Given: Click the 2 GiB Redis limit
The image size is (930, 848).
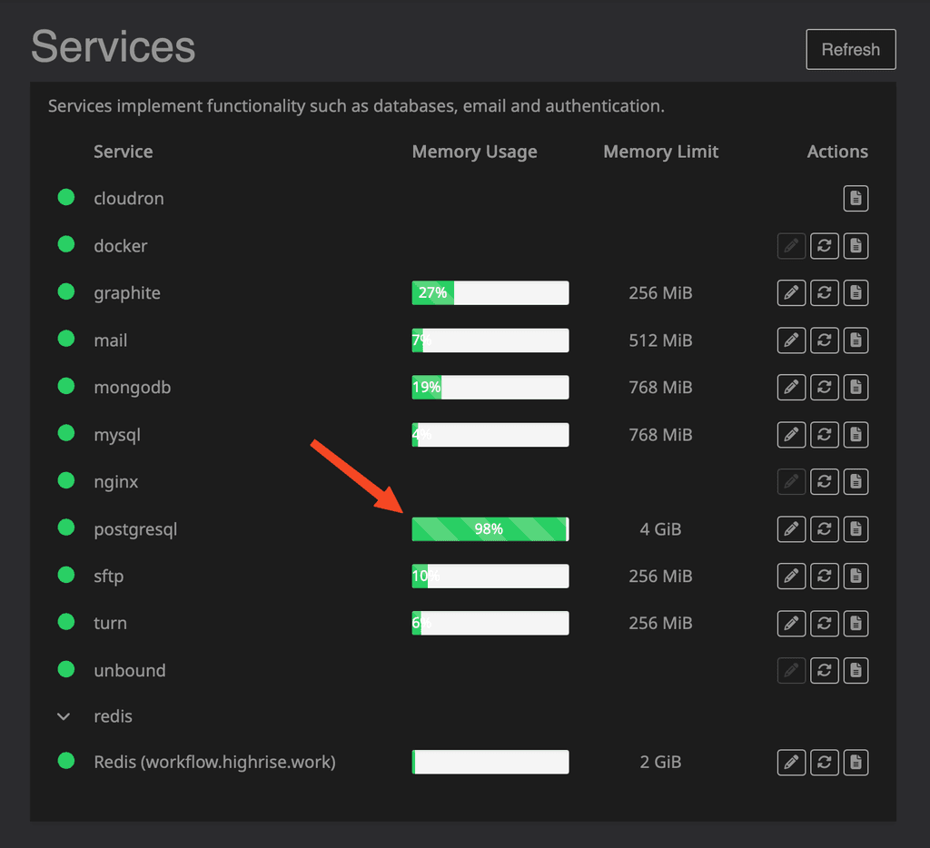Looking at the screenshot, I should [x=661, y=762].
